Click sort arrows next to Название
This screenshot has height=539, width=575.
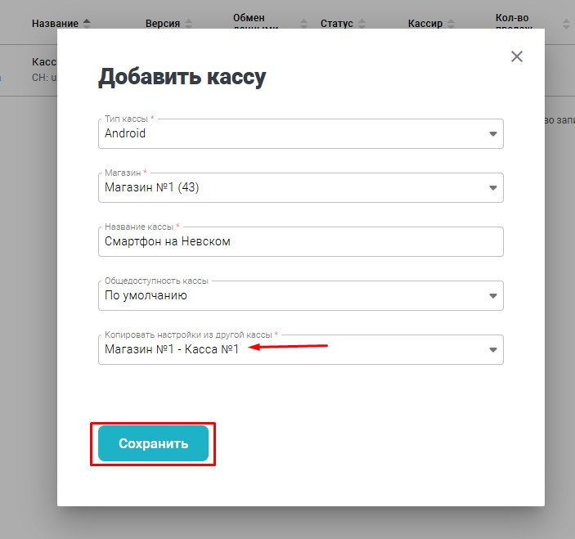[x=88, y=24]
